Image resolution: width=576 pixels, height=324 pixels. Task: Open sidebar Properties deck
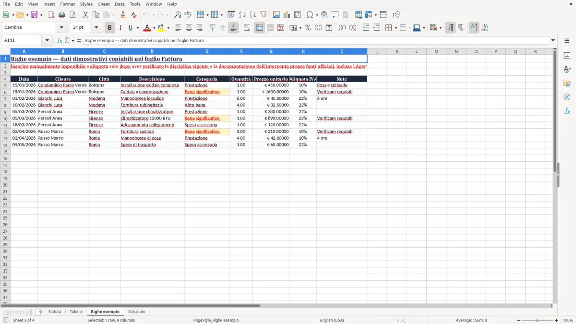point(567,56)
